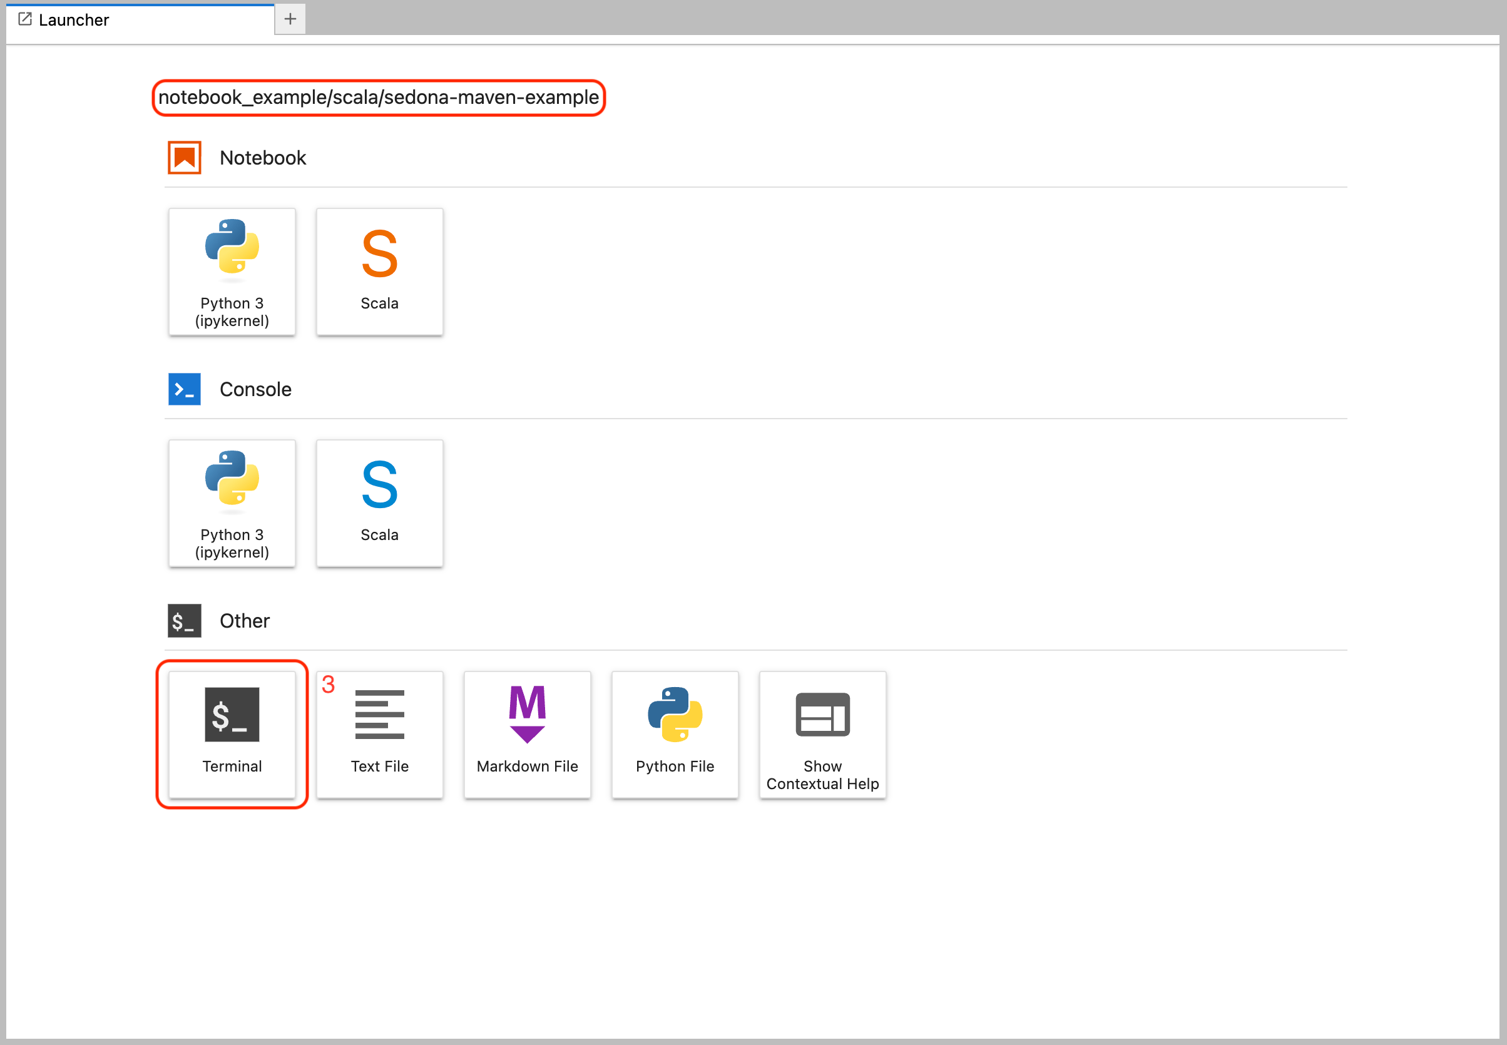Click the Other section terminal icon

tap(184, 621)
